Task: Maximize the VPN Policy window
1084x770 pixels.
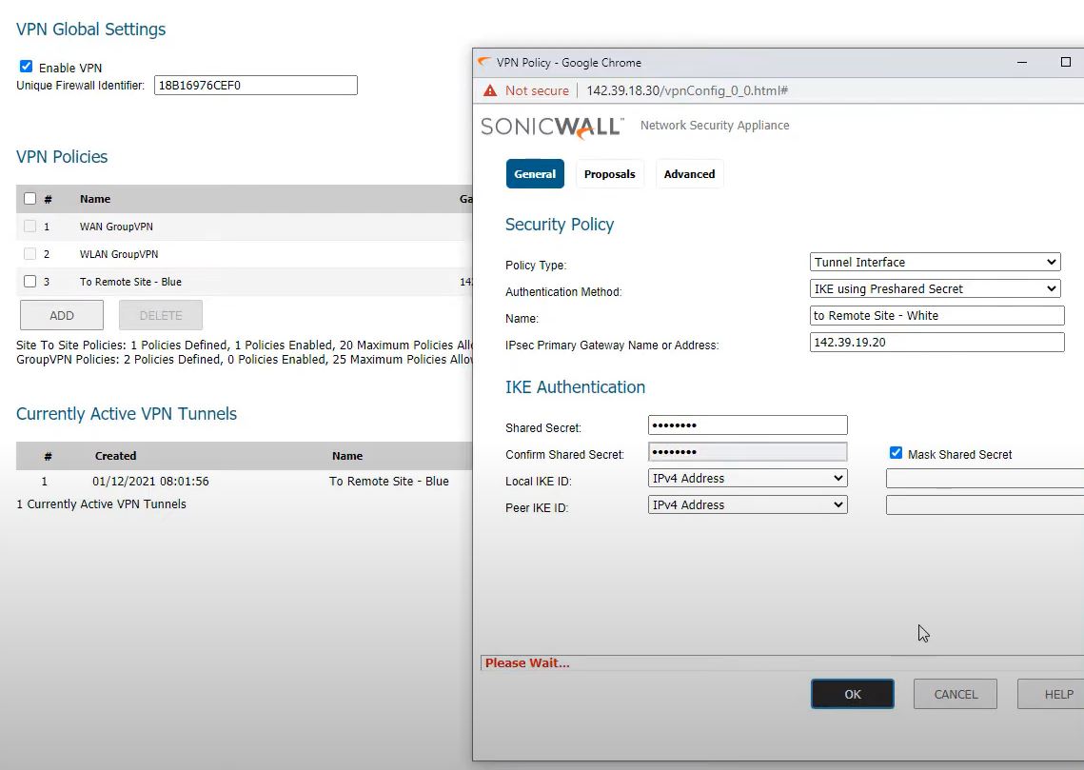Action: click(x=1065, y=62)
